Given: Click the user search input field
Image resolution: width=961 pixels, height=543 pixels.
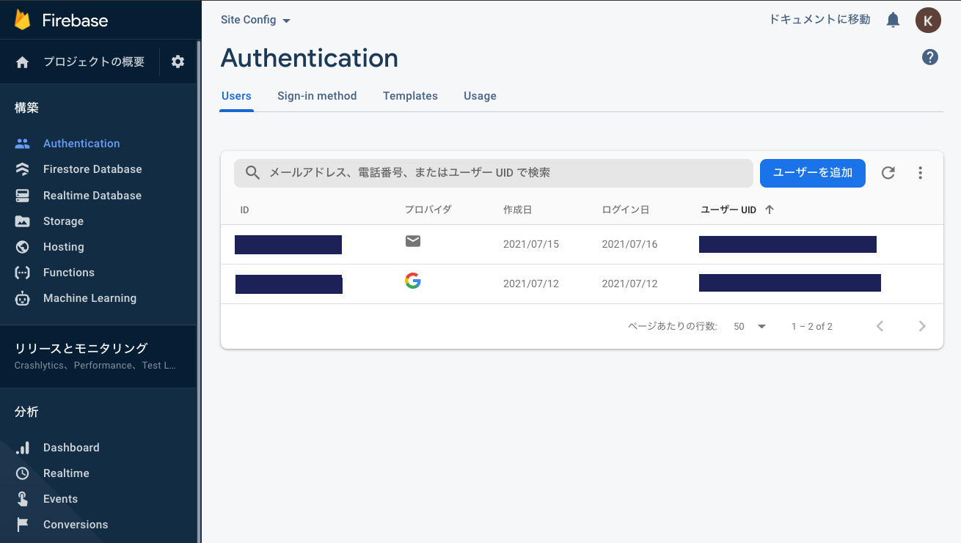Looking at the screenshot, I should 494,173.
